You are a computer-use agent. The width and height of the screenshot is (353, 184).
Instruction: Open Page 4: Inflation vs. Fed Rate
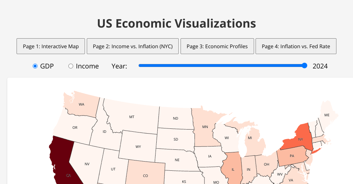click(296, 46)
